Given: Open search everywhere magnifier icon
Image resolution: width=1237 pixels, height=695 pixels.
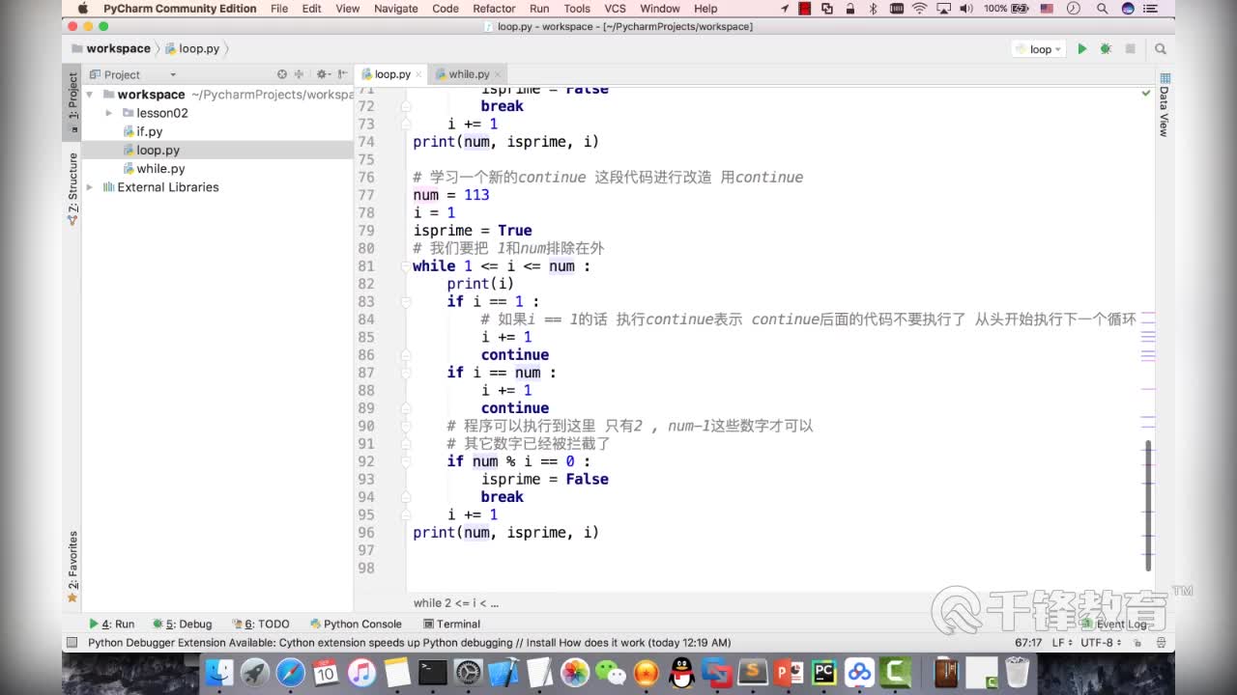Looking at the screenshot, I should (1160, 48).
